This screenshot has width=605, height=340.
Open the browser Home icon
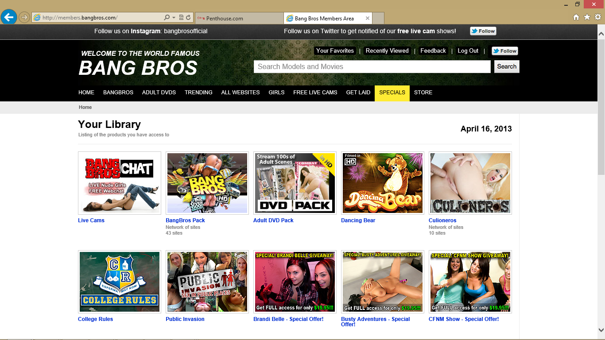click(x=576, y=17)
